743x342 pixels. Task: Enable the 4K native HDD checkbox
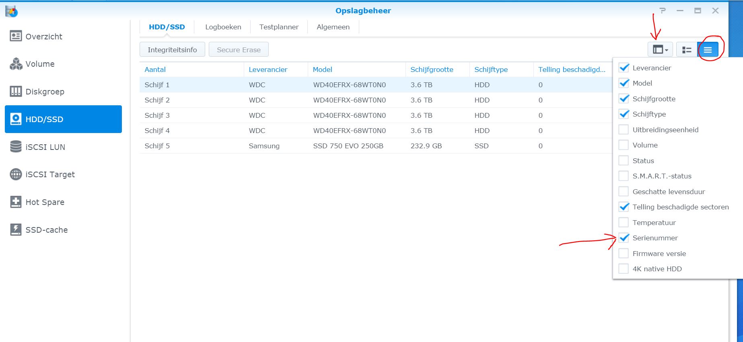click(624, 269)
